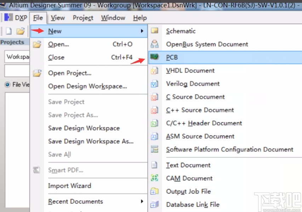Launch the Import Wizard
This screenshot has width=302, height=212.
(x=89, y=186)
